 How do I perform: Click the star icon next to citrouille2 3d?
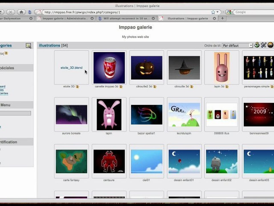(155, 86)
